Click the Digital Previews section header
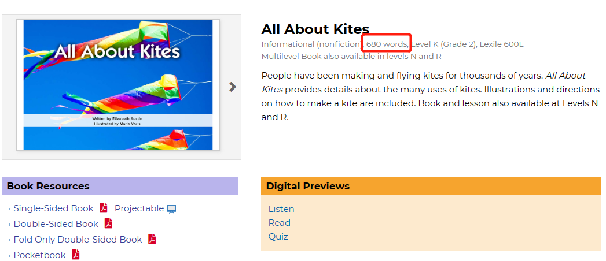This screenshot has height=261, width=606. click(308, 186)
